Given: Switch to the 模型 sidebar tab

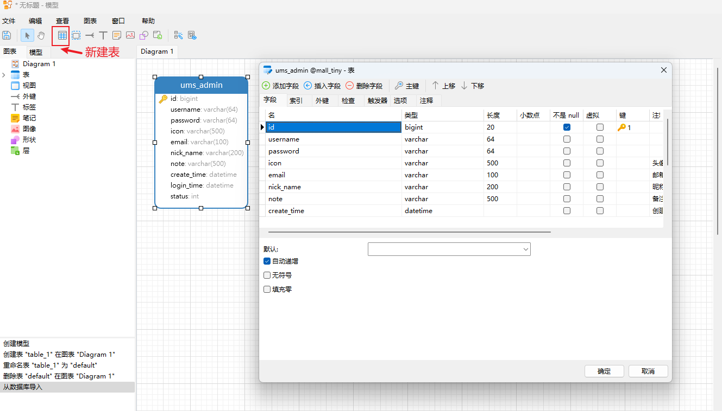Looking at the screenshot, I should (36, 53).
